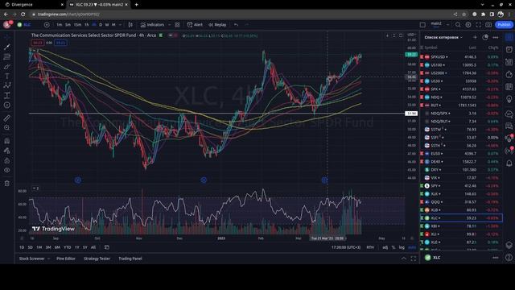Image resolution: width=515 pixels, height=290 pixels.
Task: Choose the text annotation tool
Action: [x=7, y=77]
